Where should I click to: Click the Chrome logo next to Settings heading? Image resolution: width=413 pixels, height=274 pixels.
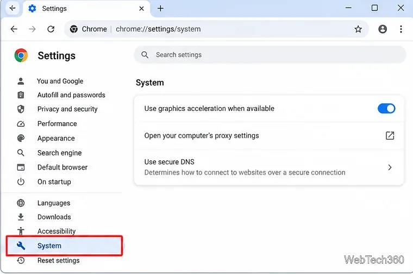21,55
